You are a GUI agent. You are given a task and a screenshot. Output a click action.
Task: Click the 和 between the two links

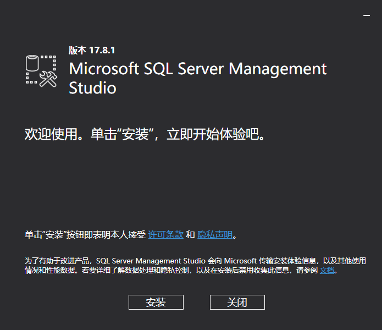tap(190, 234)
